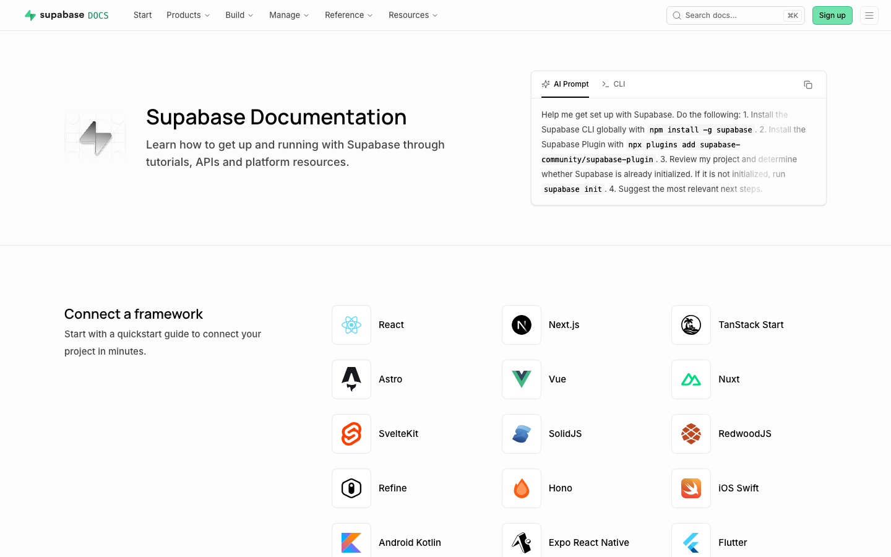The width and height of the screenshot is (891, 557).
Task: Click the Supabase lightning bolt hero graphic
Action: click(x=95, y=137)
